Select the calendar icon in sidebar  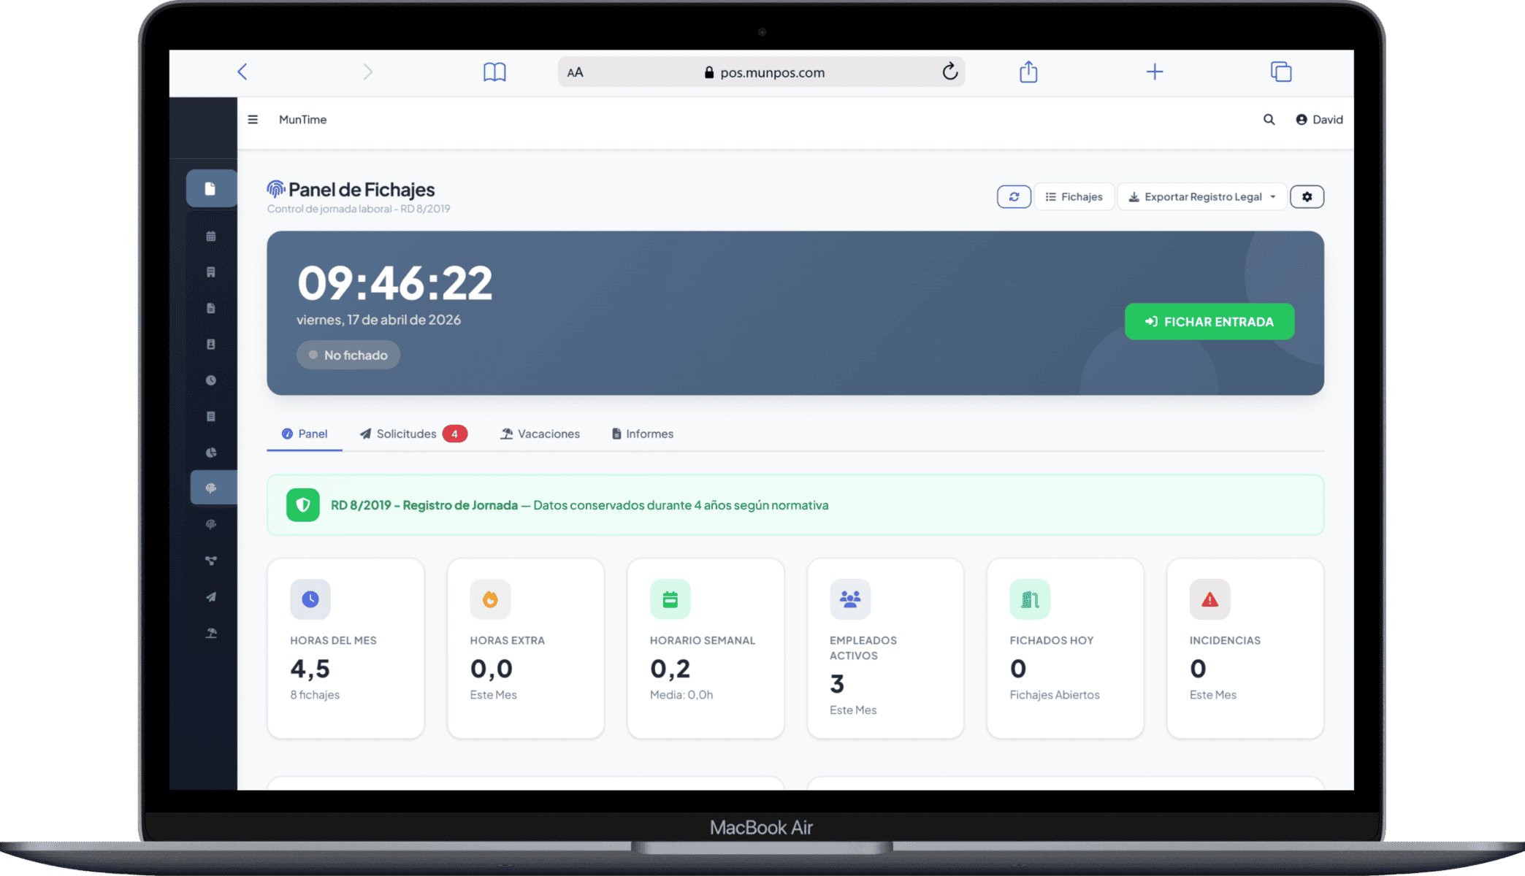(x=211, y=236)
